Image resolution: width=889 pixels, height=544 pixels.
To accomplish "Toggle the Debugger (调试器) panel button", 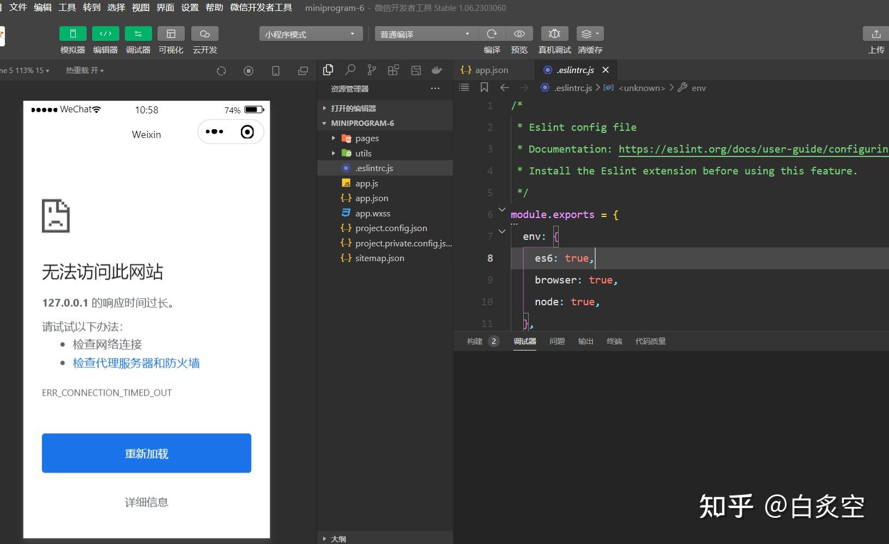I will [x=138, y=34].
